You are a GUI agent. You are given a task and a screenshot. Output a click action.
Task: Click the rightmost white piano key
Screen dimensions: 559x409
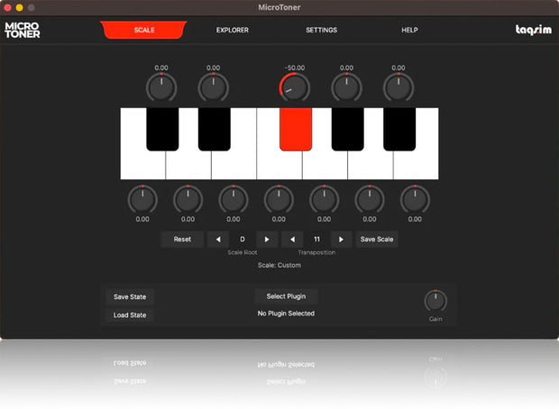coord(416,165)
